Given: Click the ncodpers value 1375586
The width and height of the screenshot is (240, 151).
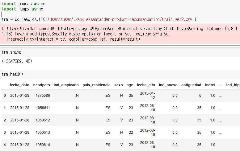Looking at the screenshot, I should [x=43, y=96].
